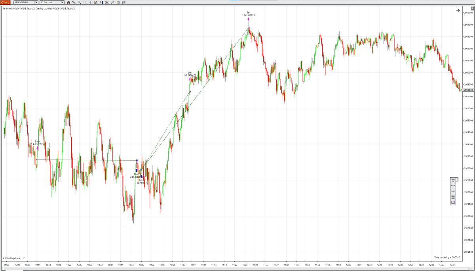Click the floating toolbar drag handle dots
This screenshot has height=271, width=475.
[457, 180]
